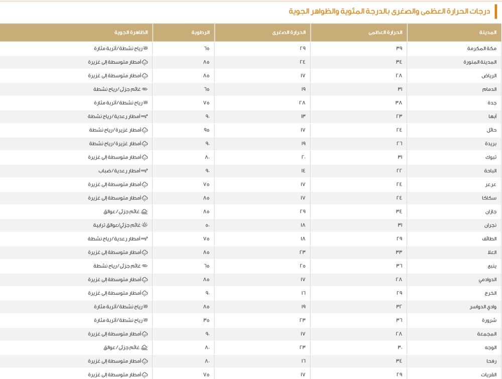
Task: Click the thunderstorm icon in the أبها row
Action: coord(145,116)
